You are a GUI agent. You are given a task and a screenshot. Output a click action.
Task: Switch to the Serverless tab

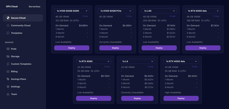tap(34, 7)
